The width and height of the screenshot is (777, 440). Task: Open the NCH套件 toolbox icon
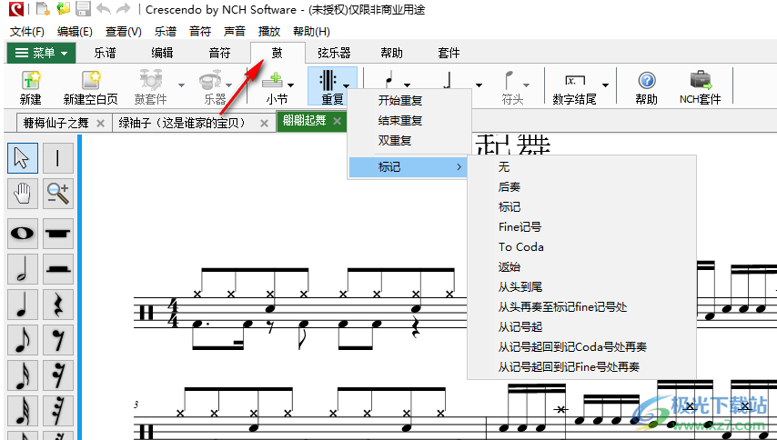tap(701, 81)
